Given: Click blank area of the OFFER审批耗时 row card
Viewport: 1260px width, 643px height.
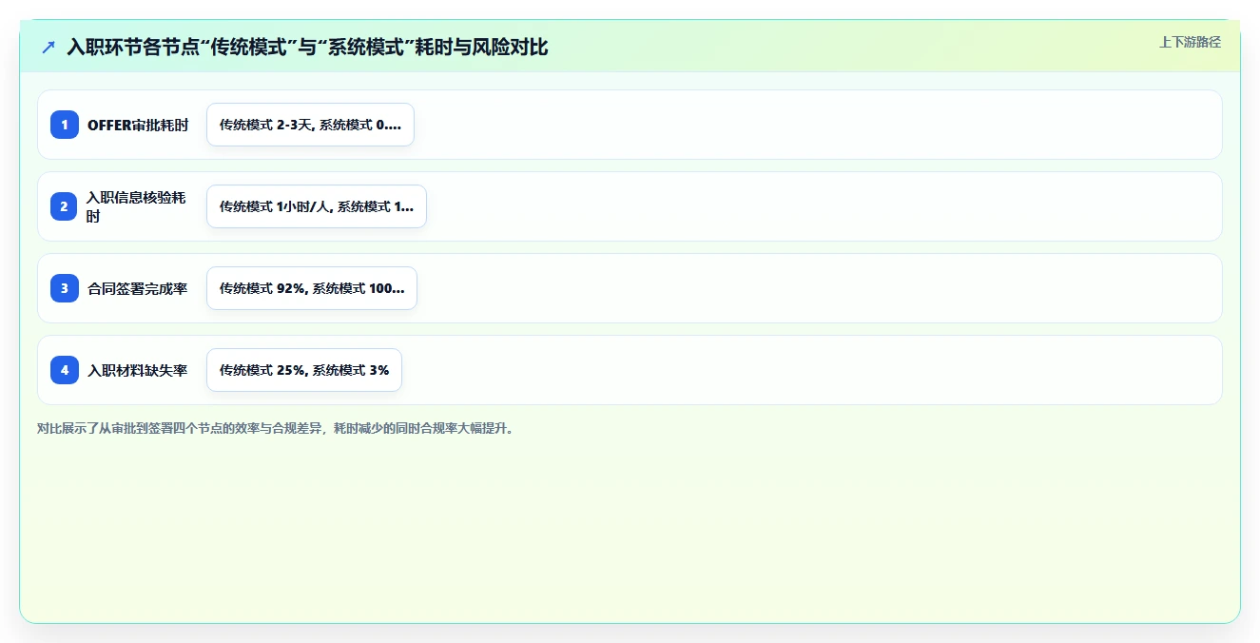Looking at the screenshot, I should click(818, 125).
